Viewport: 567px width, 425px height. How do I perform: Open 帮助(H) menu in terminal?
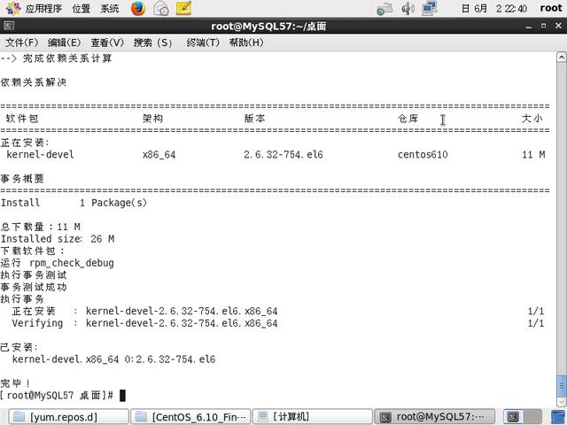point(246,42)
